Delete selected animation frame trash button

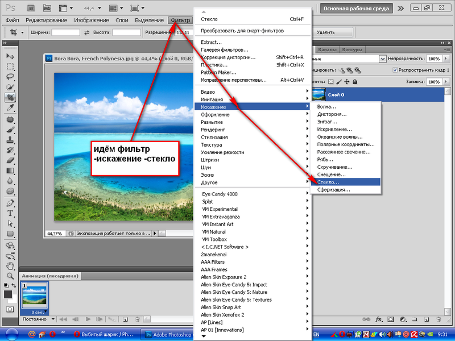click(x=137, y=319)
